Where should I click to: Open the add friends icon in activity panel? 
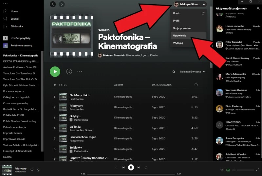click(258, 8)
